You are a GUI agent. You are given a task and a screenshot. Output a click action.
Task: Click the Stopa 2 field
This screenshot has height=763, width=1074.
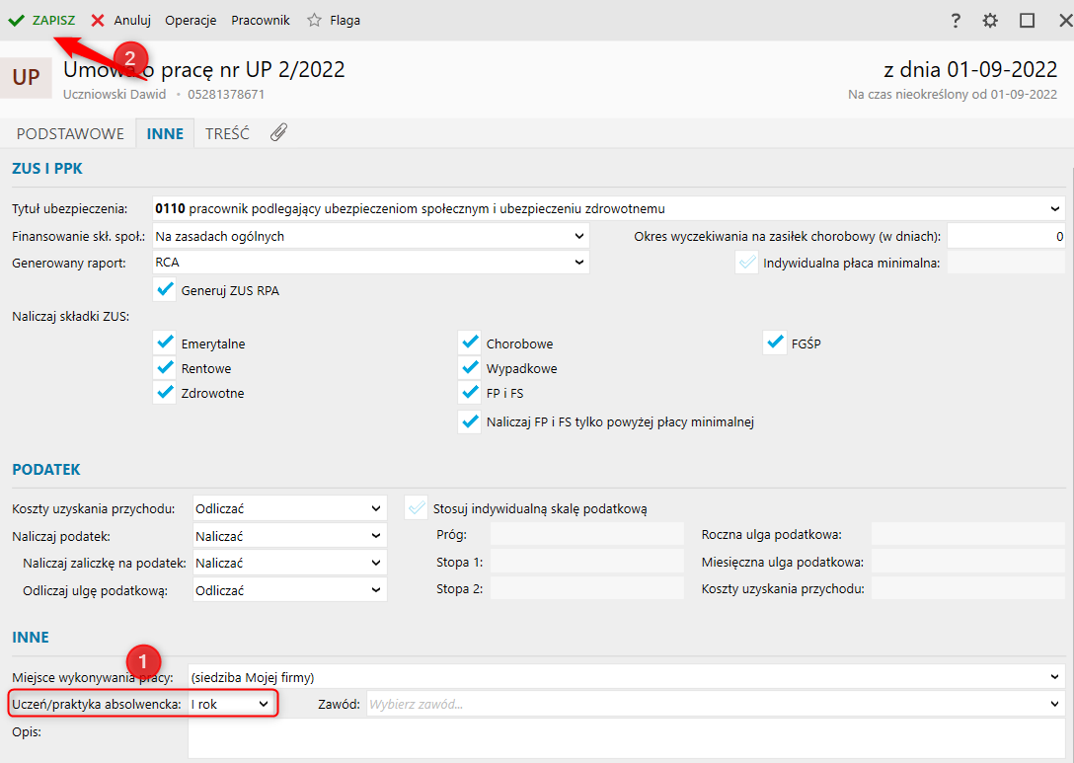587,588
